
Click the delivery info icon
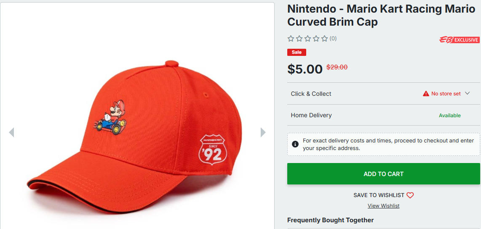tap(295, 144)
